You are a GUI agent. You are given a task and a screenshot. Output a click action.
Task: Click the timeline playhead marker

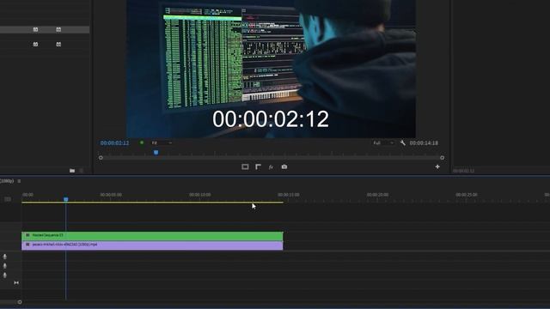66,199
